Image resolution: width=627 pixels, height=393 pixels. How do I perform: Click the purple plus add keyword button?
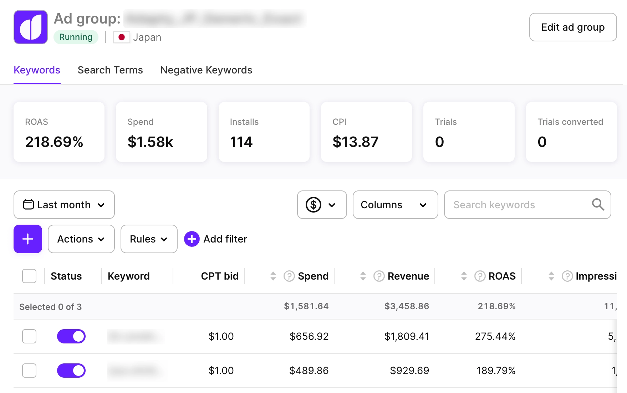[x=28, y=239]
